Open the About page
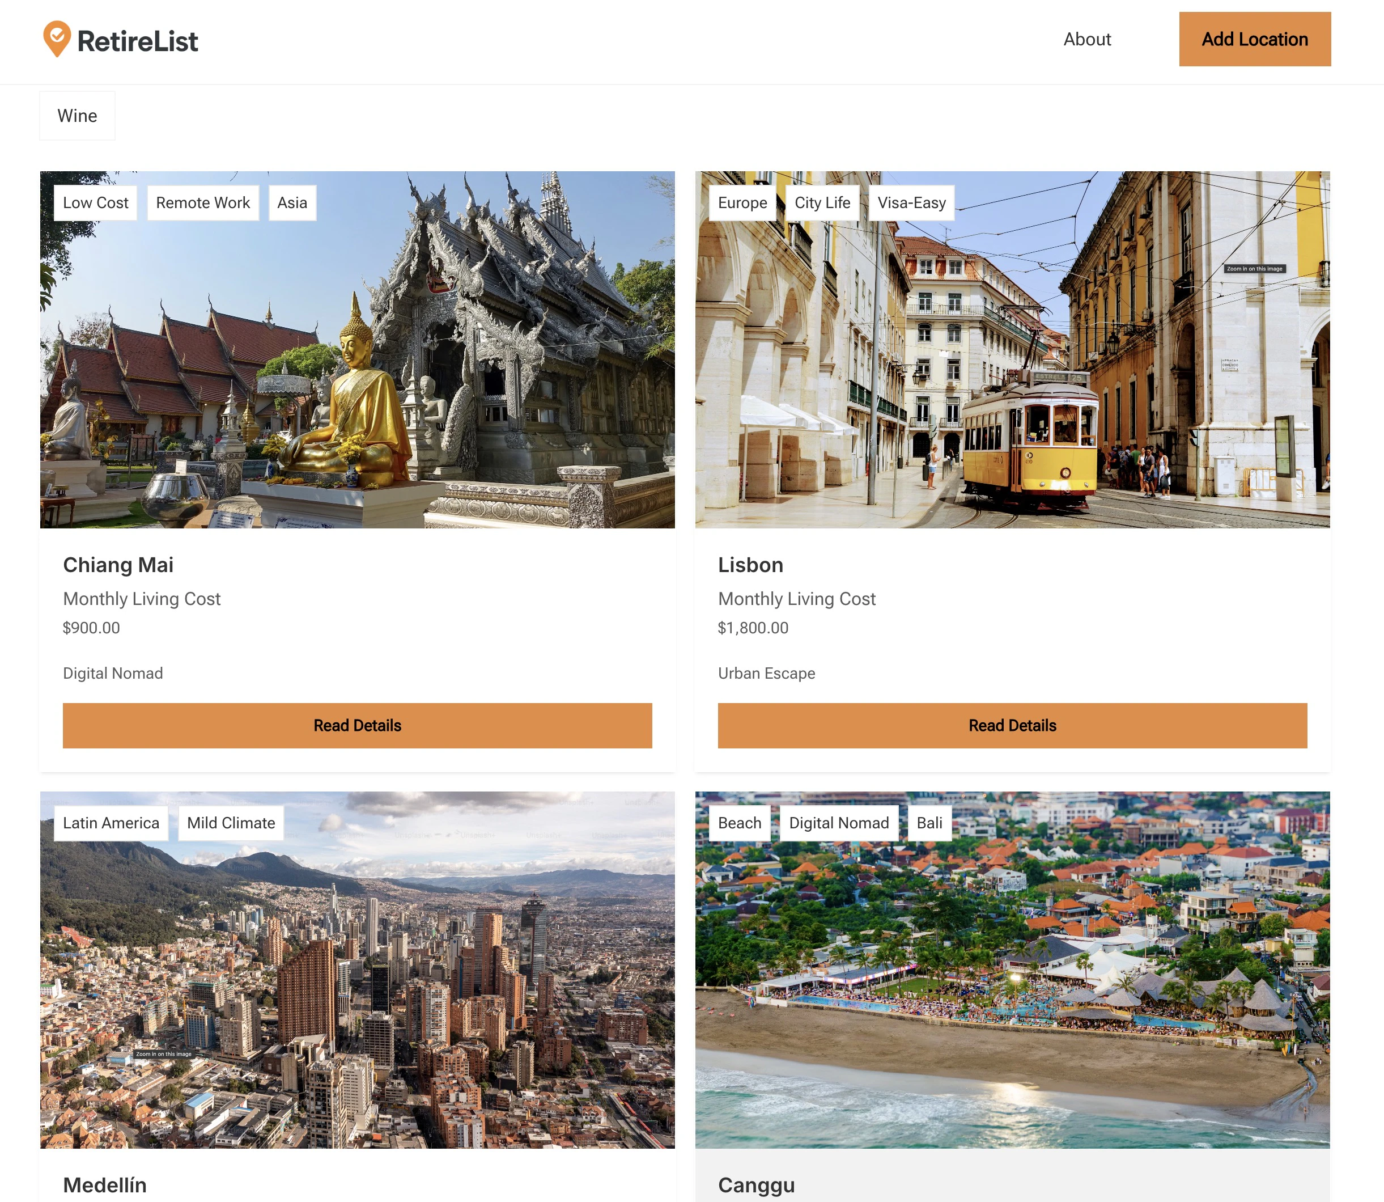This screenshot has height=1202, width=1384. pyautogui.click(x=1086, y=40)
